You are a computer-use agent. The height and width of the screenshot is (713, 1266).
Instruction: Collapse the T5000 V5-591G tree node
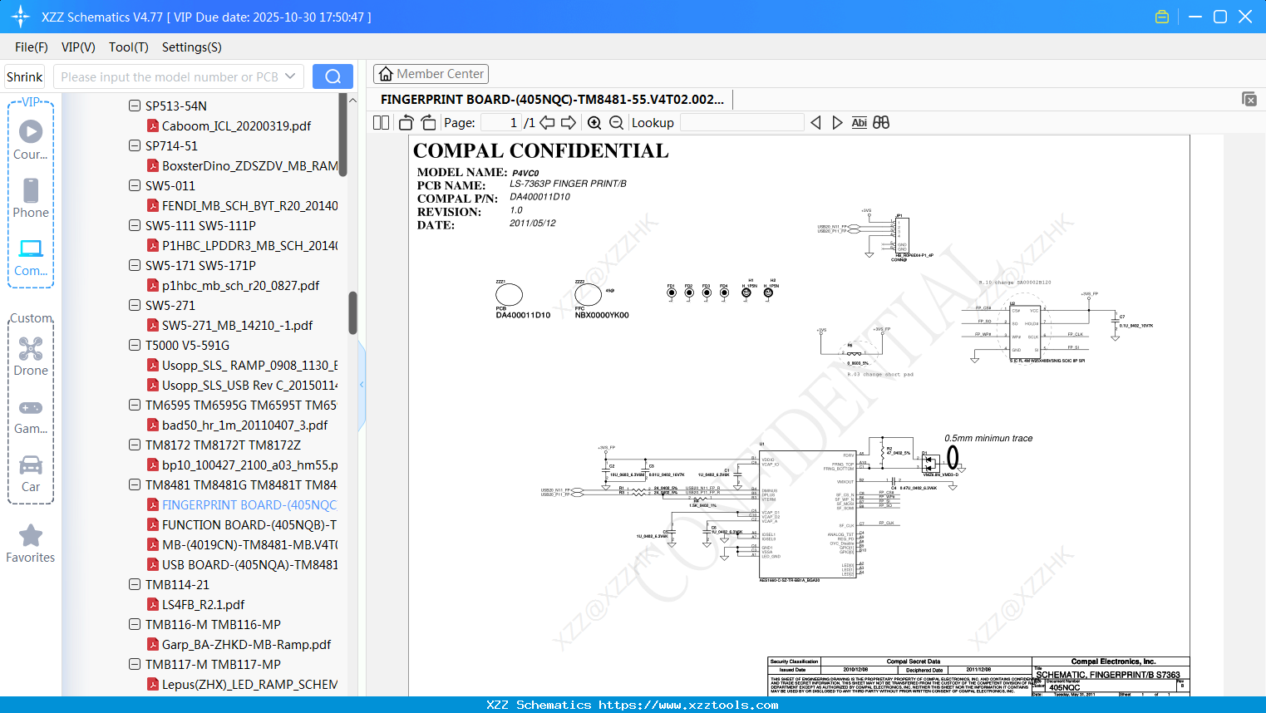pyautogui.click(x=135, y=345)
